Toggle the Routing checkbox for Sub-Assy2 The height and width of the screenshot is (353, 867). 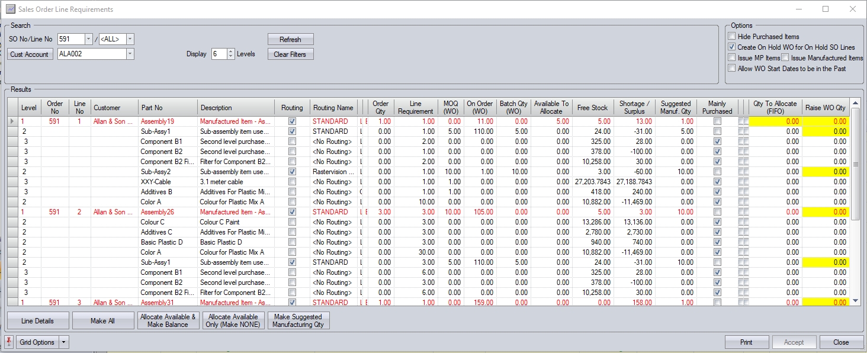(x=292, y=172)
